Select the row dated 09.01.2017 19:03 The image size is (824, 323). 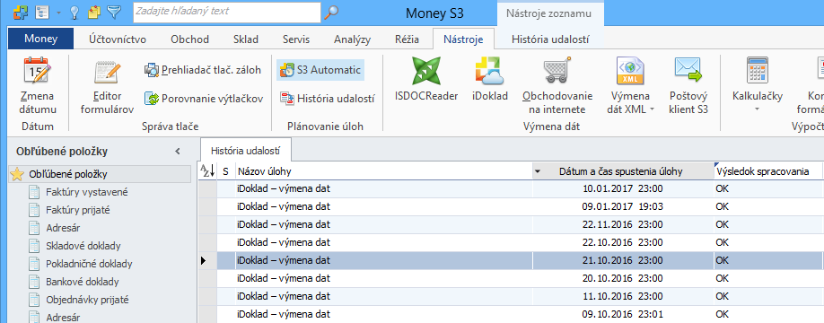511,206
